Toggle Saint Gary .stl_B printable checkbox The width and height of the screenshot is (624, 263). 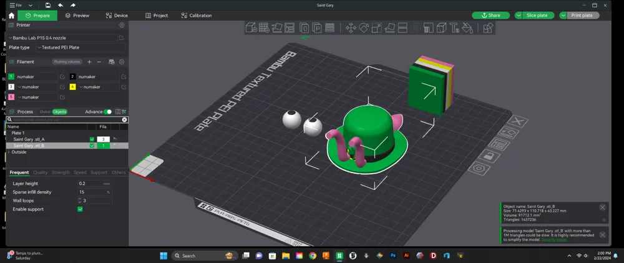(x=92, y=146)
